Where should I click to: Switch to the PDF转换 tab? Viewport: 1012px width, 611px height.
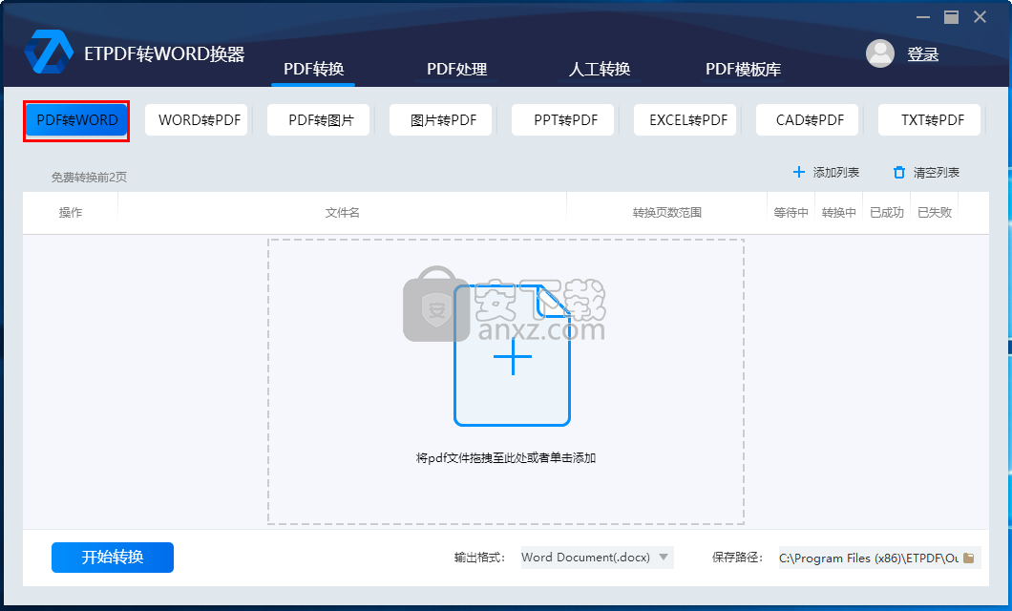coord(314,69)
